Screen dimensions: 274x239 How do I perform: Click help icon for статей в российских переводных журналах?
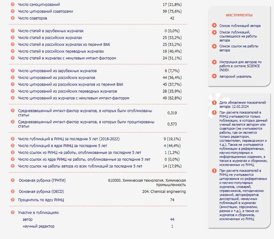(13, 51)
